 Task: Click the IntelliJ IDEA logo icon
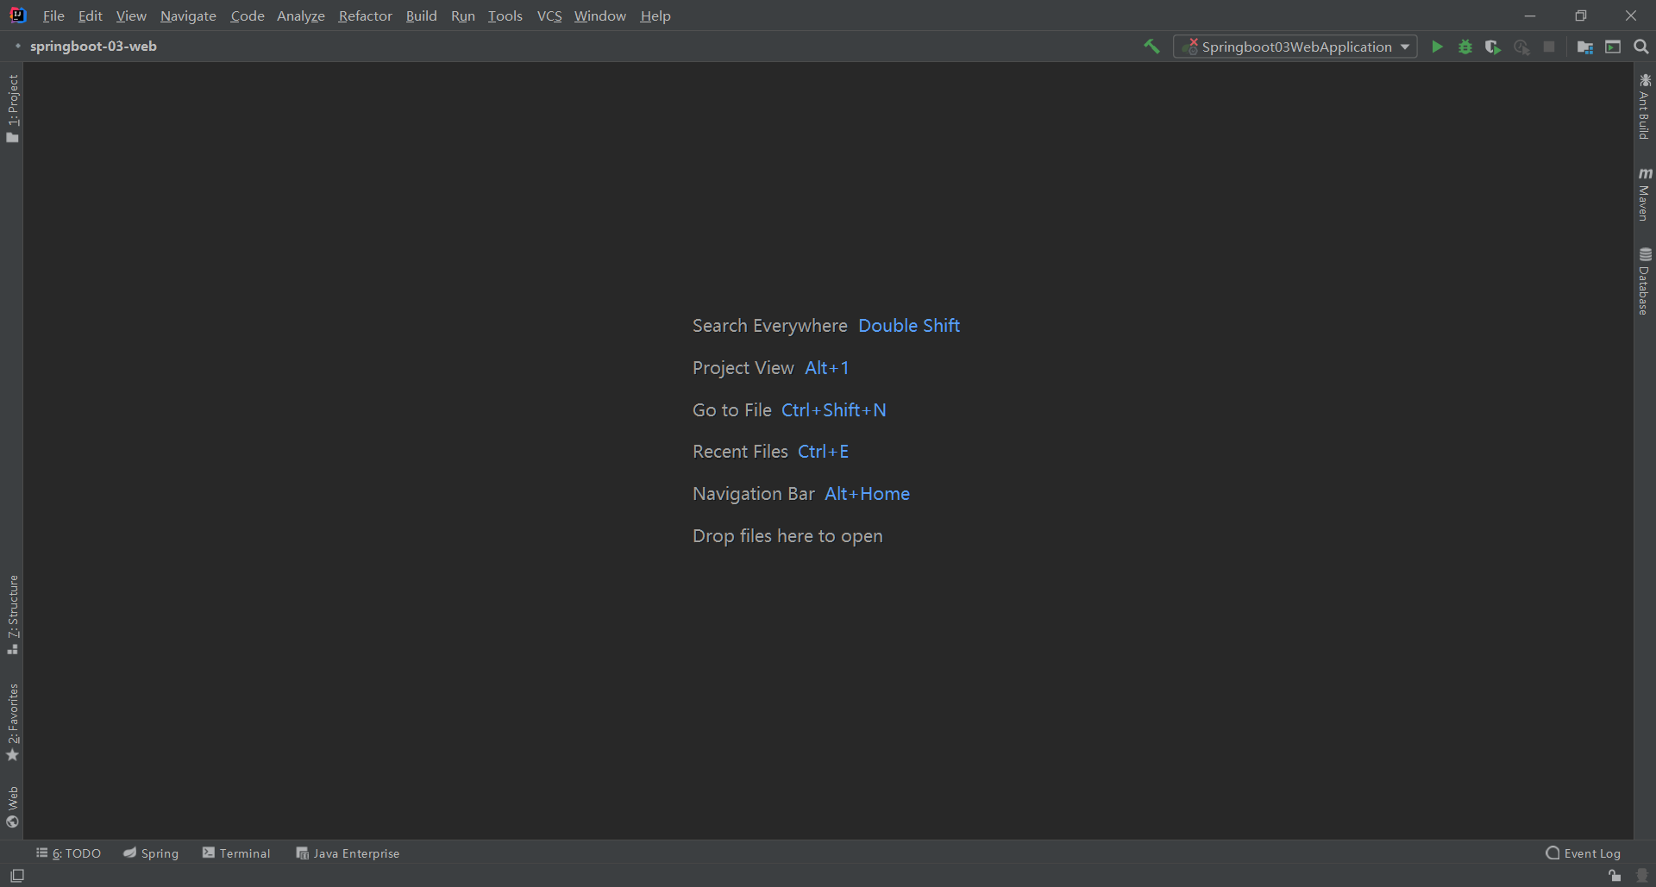[18, 16]
